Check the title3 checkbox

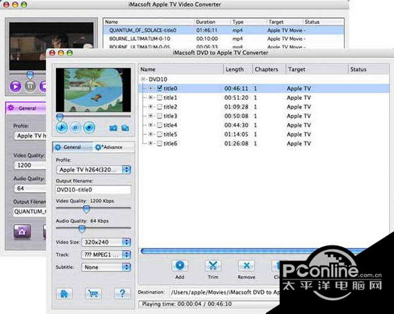160,116
